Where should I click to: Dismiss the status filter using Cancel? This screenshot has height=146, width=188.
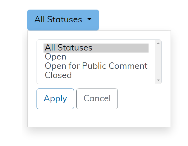[97, 99]
